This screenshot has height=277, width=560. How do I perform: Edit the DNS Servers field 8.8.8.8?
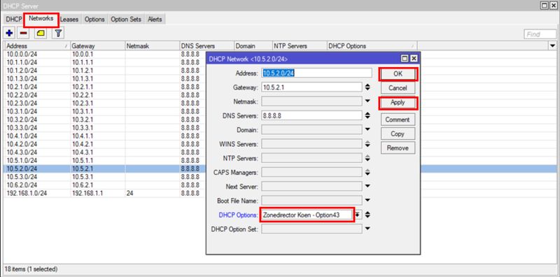click(x=311, y=115)
